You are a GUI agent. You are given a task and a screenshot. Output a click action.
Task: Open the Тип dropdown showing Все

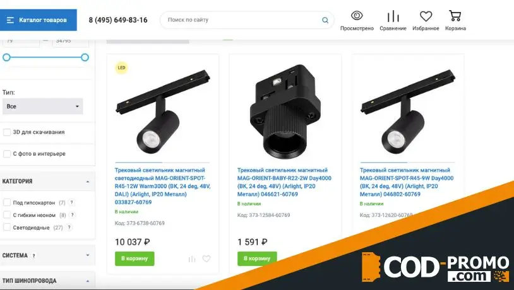coord(42,107)
